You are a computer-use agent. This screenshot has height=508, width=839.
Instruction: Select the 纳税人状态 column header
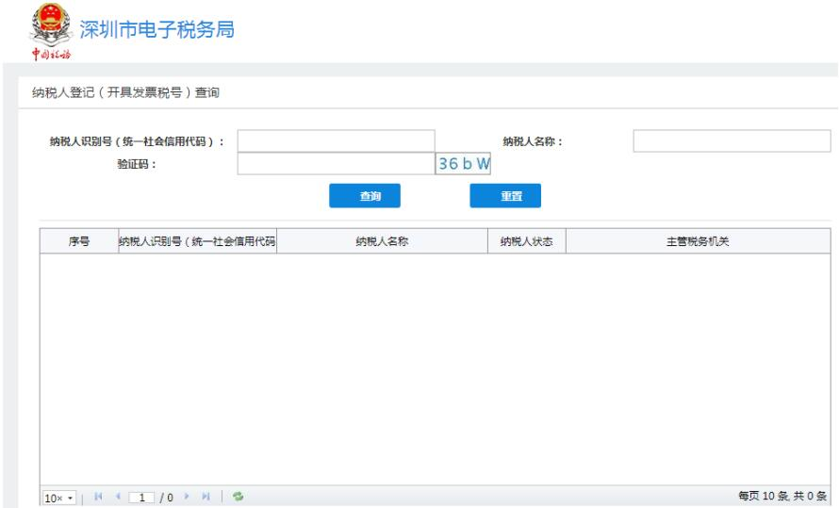525,241
